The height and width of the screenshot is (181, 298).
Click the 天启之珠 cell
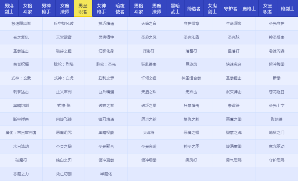[x=149, y=92]
